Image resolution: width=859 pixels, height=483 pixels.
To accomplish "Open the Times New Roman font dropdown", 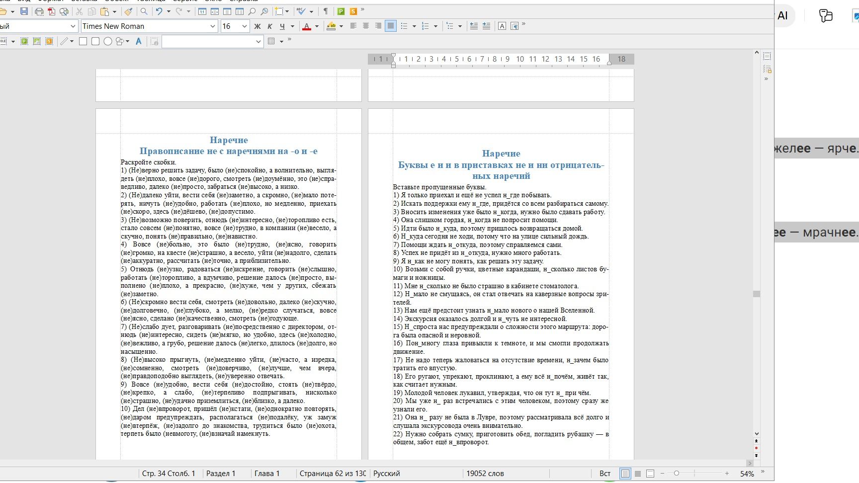I will coord(213,26).
